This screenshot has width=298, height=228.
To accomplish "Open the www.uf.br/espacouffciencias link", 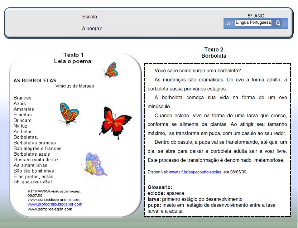I will tap(195, 172).
